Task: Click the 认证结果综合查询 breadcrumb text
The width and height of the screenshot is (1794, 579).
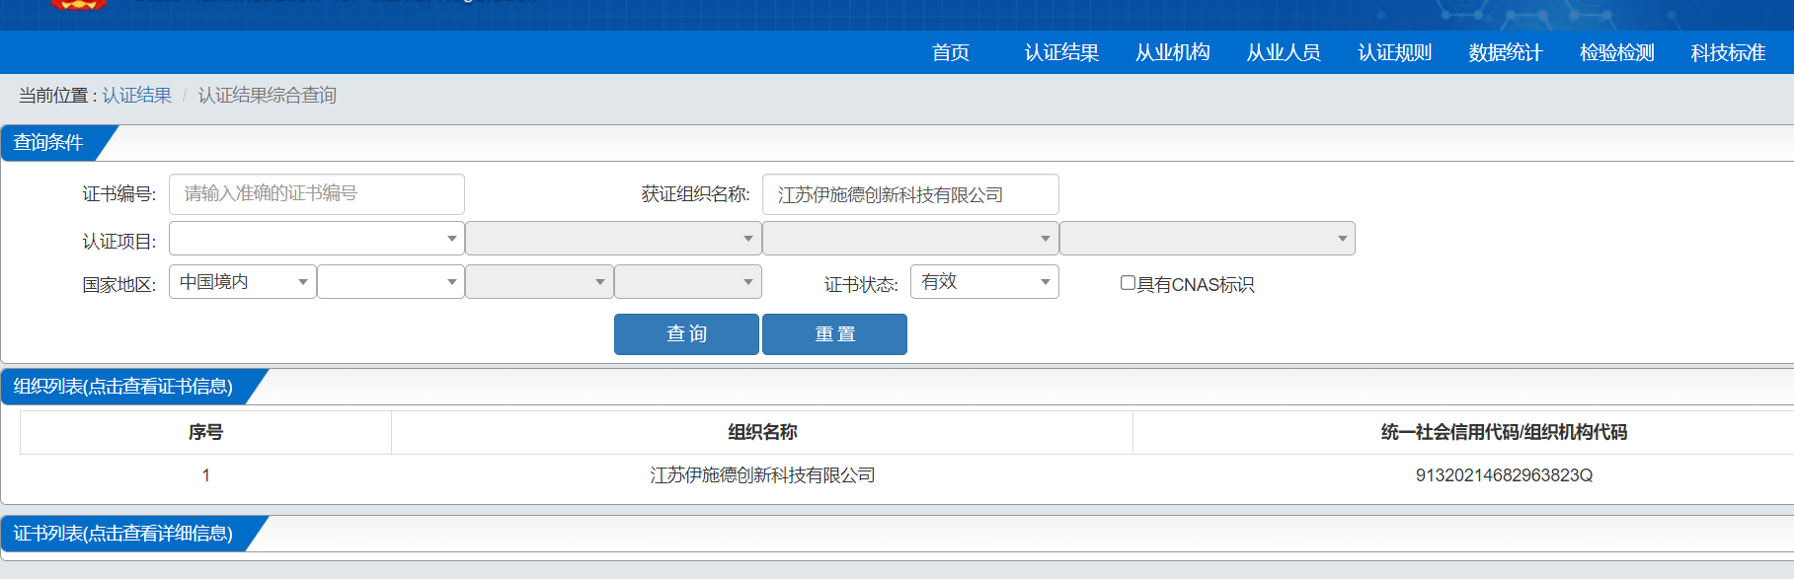Action: tap(268, 96)
